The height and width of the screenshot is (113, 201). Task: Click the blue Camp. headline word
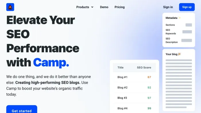pos(51,63)
